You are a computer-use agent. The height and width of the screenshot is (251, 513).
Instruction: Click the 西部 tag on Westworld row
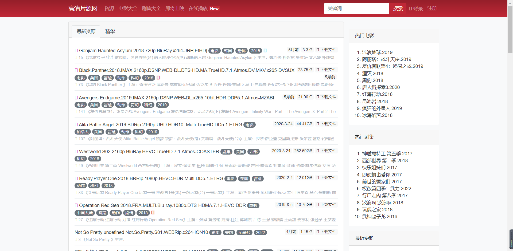254,152
